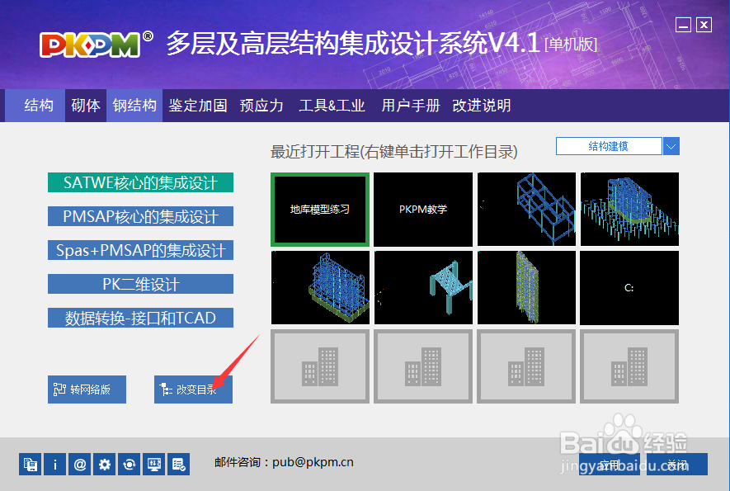This screenshot has height=491, width=730.
Task: Select the 地库模型练习 project thumbnail
Action: tap(320, 209)
